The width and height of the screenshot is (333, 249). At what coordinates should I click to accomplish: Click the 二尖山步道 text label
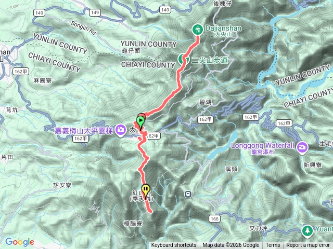[x=210, y=60]
